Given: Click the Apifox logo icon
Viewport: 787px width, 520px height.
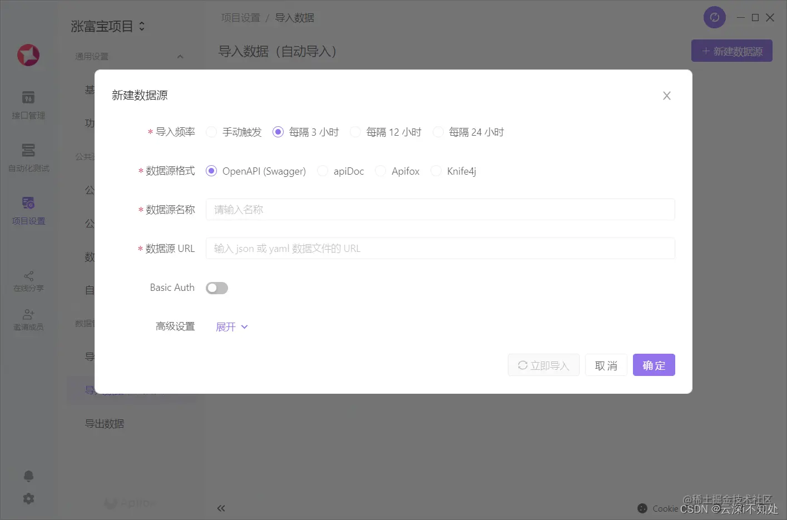Looking at the screenshot, I should click(28, 55).
